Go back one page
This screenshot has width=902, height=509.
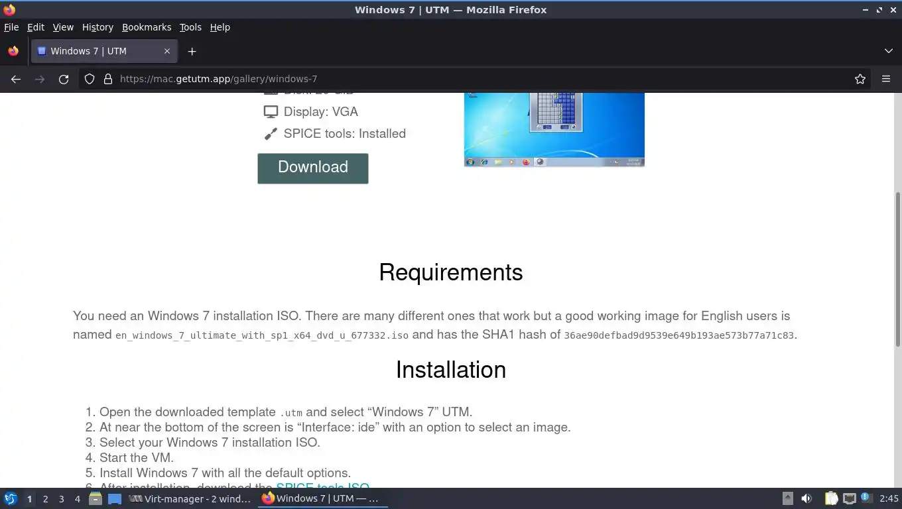pos(16,79)
